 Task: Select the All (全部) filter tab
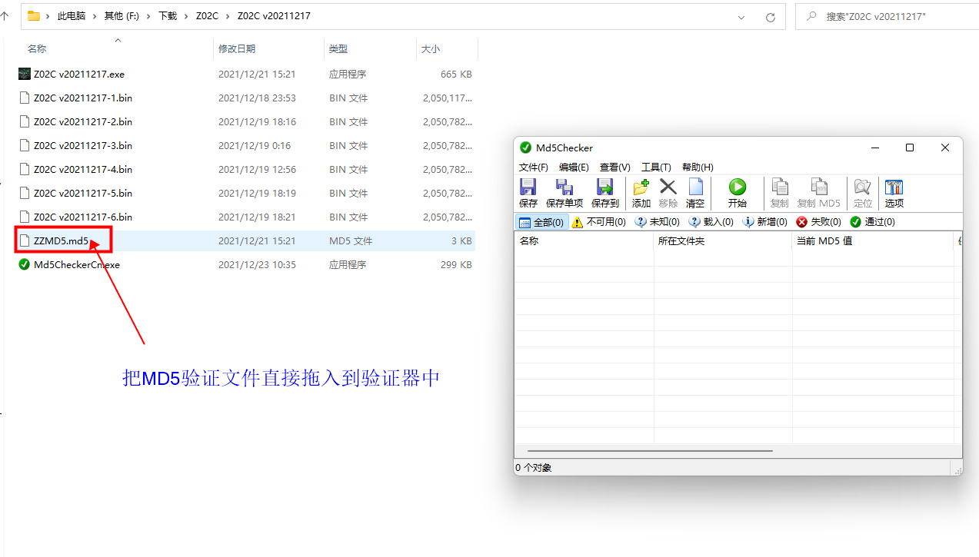[541, 222]
